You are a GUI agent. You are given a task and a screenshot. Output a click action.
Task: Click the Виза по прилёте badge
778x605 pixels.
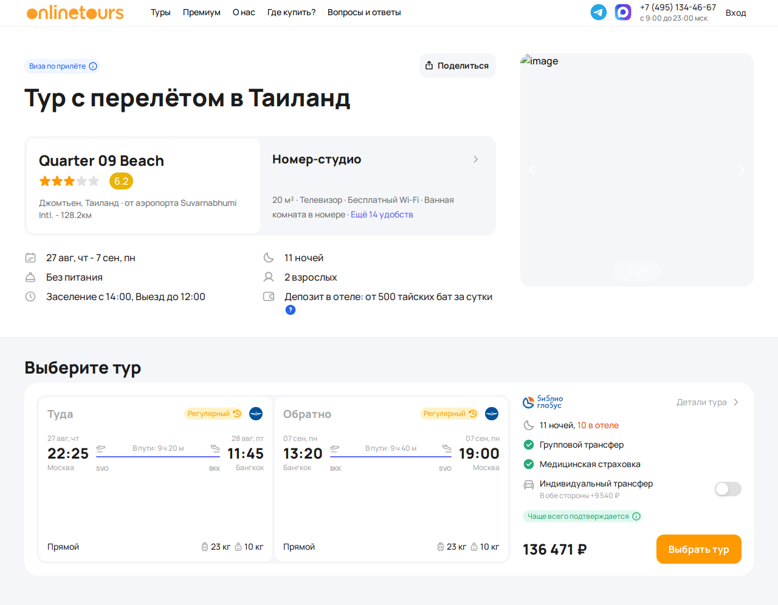(x=62, y=66)
